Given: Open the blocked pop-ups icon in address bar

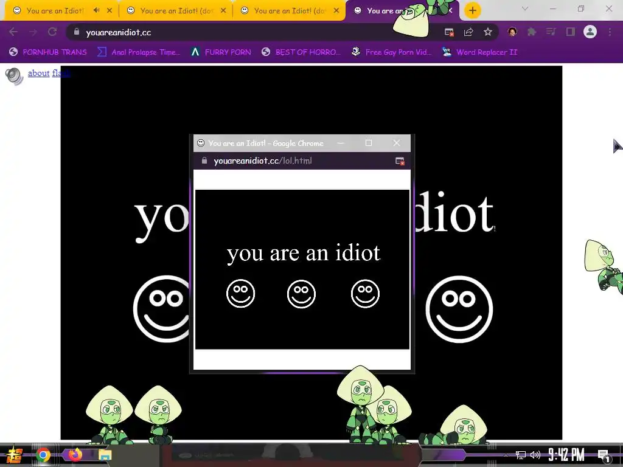Looking at the screenshot, I should pos(449,32).
